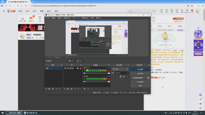Click the browser refresh icon
The width and height of the screenshot is (205, 115).
(17, 6)
